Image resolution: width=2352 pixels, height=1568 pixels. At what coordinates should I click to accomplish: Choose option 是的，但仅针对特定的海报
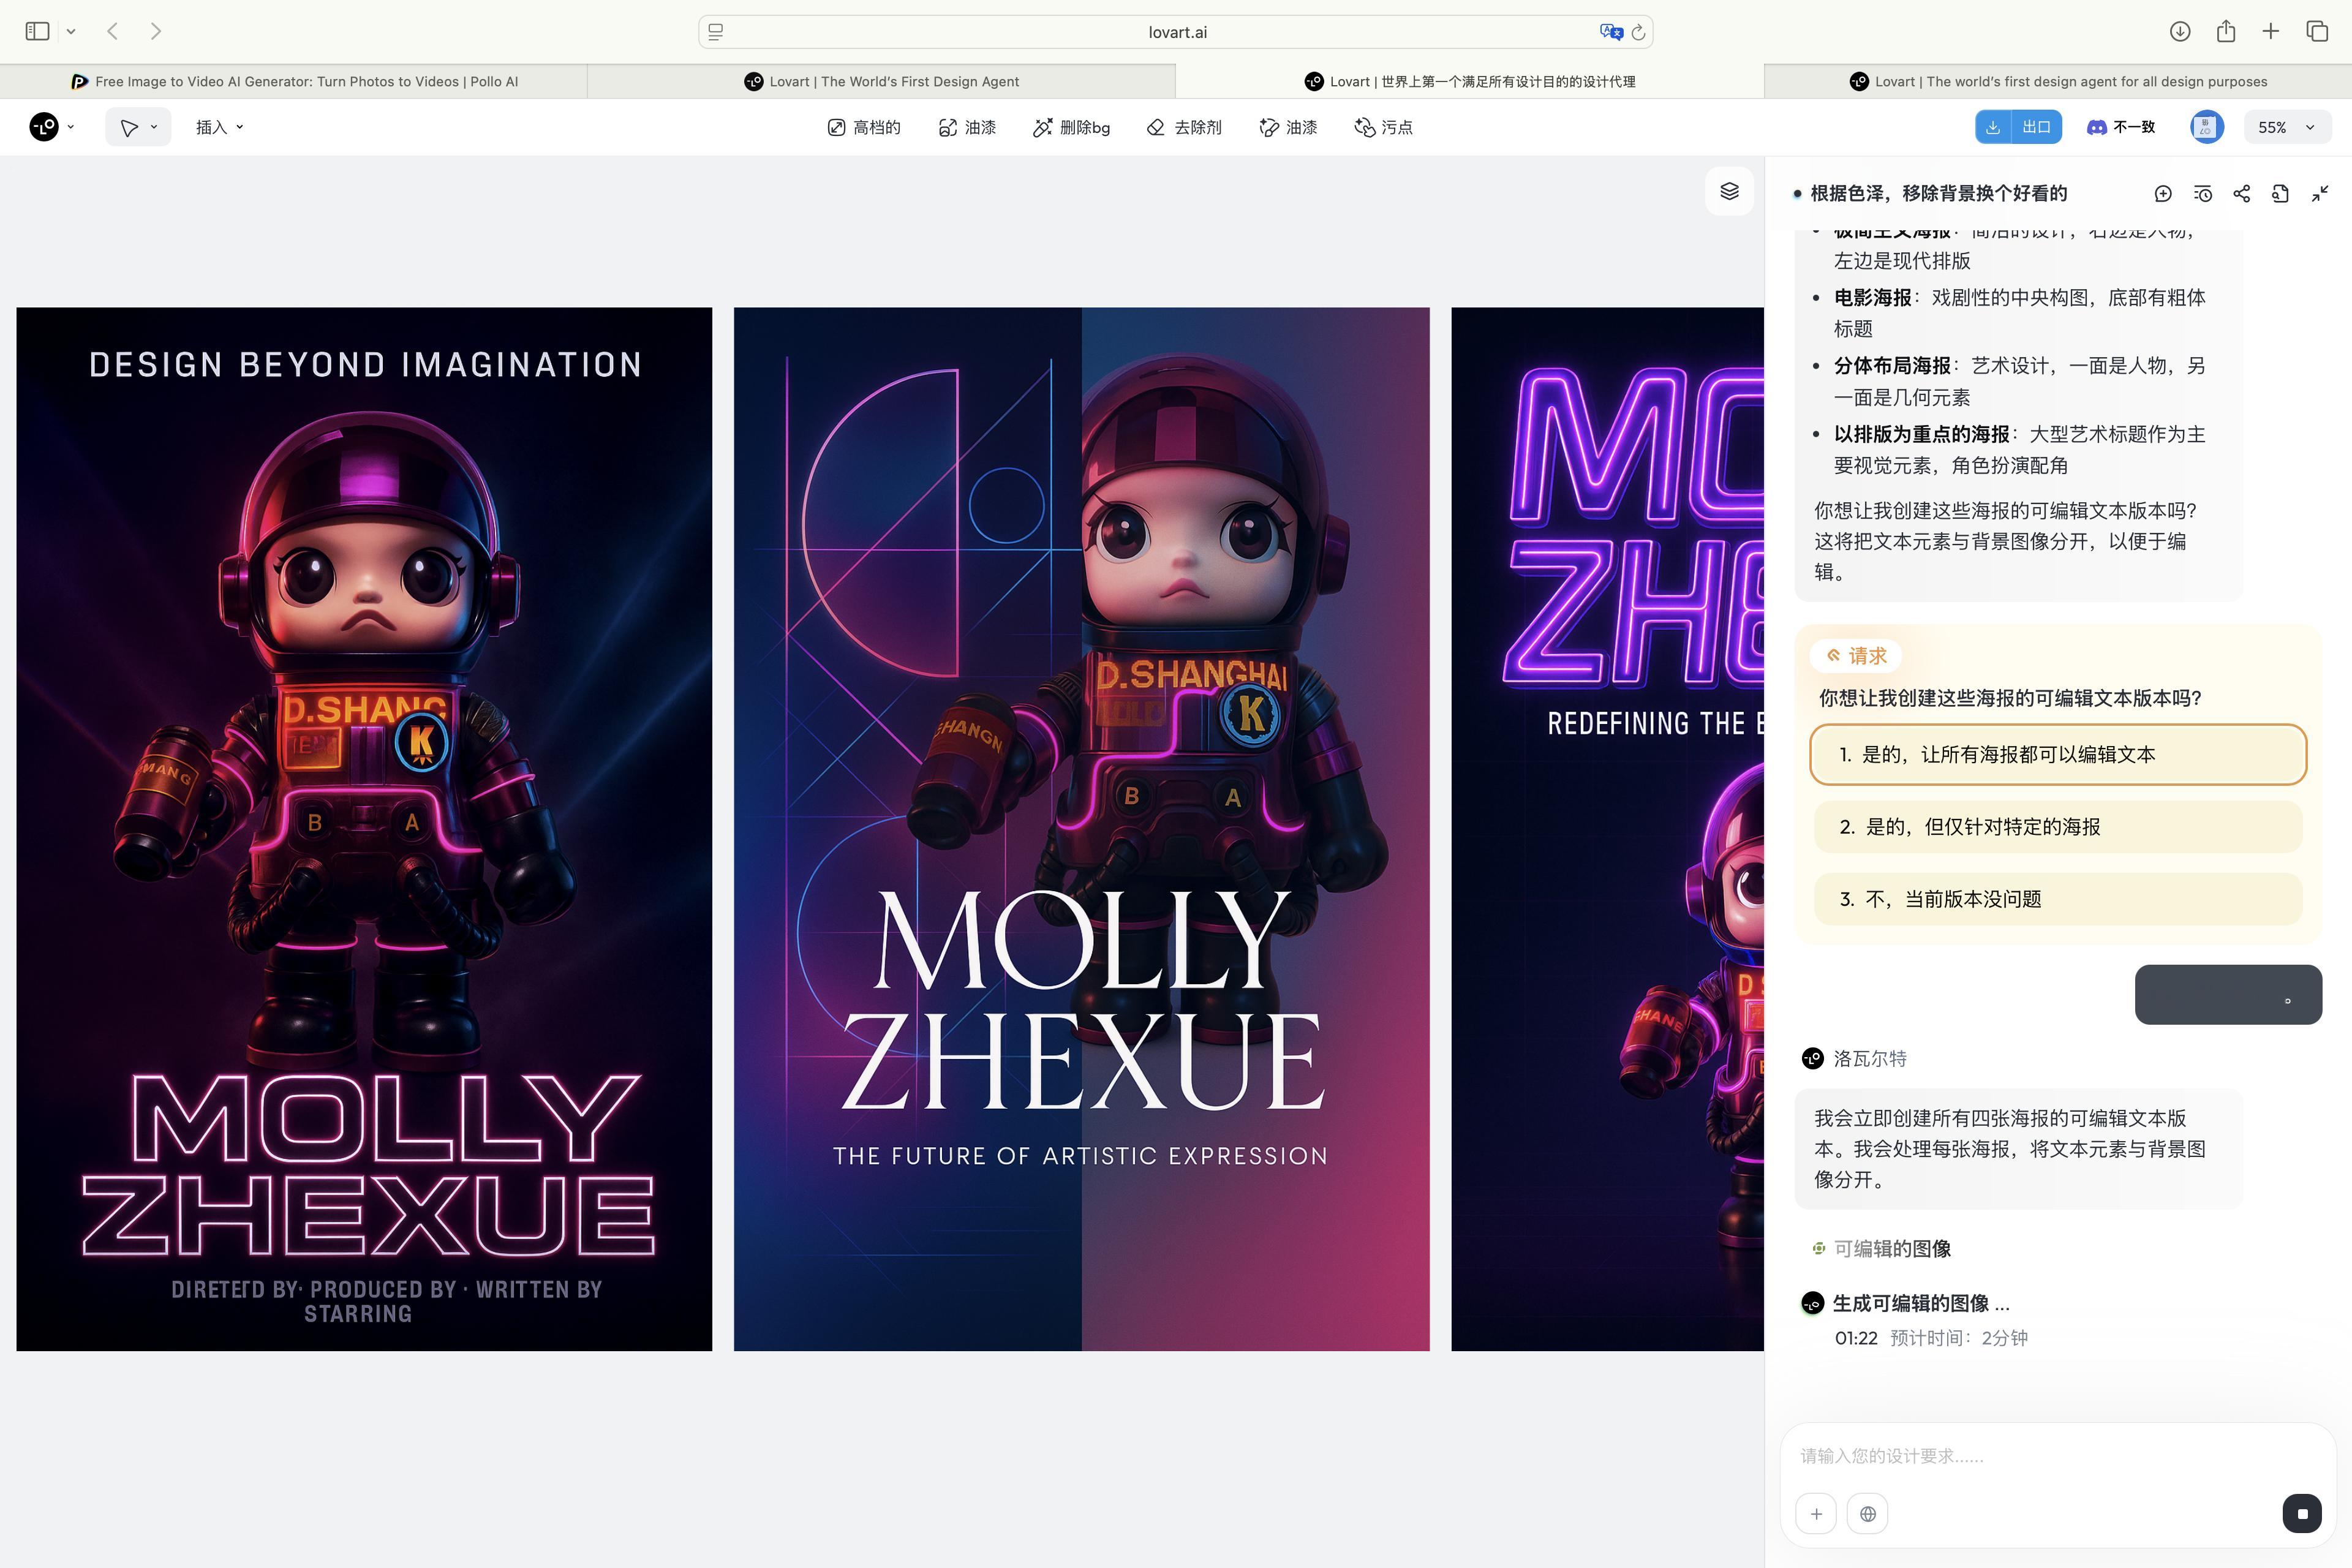pos(2058,827)
